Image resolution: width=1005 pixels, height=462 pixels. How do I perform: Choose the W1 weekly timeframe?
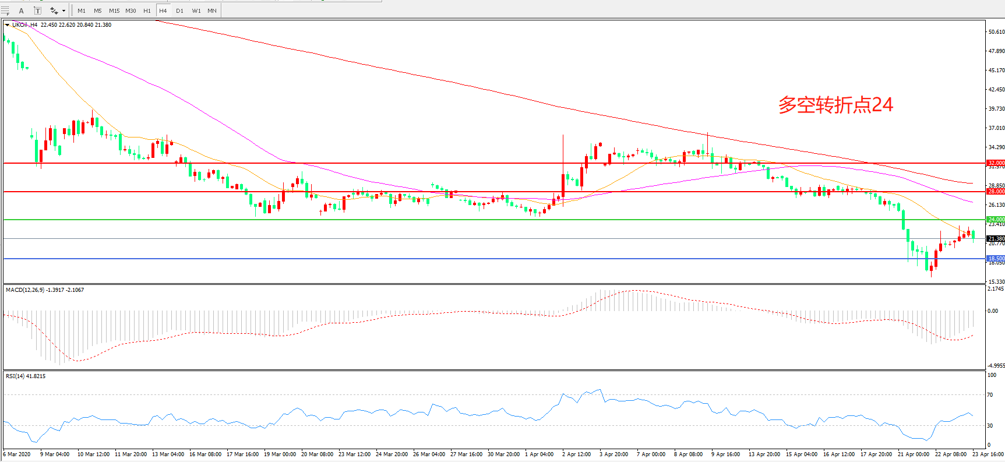pos(196,10)
